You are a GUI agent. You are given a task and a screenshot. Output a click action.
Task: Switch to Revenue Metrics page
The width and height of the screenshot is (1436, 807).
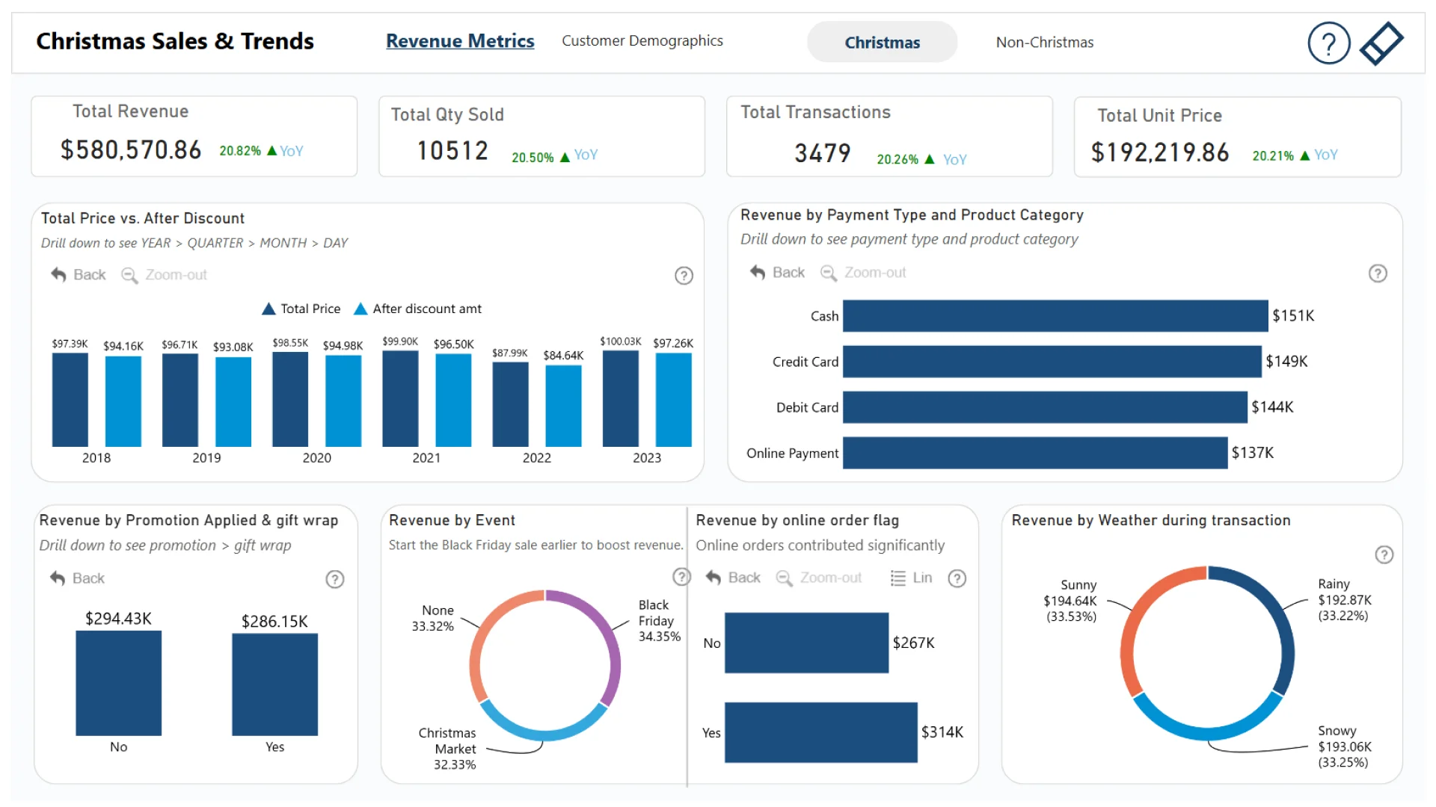tap(460, 41)
